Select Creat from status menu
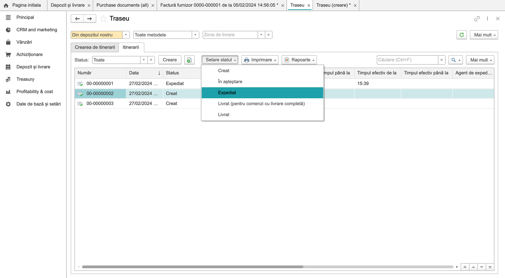Screen dimensions: 505x278 click(x=262, y=71)
